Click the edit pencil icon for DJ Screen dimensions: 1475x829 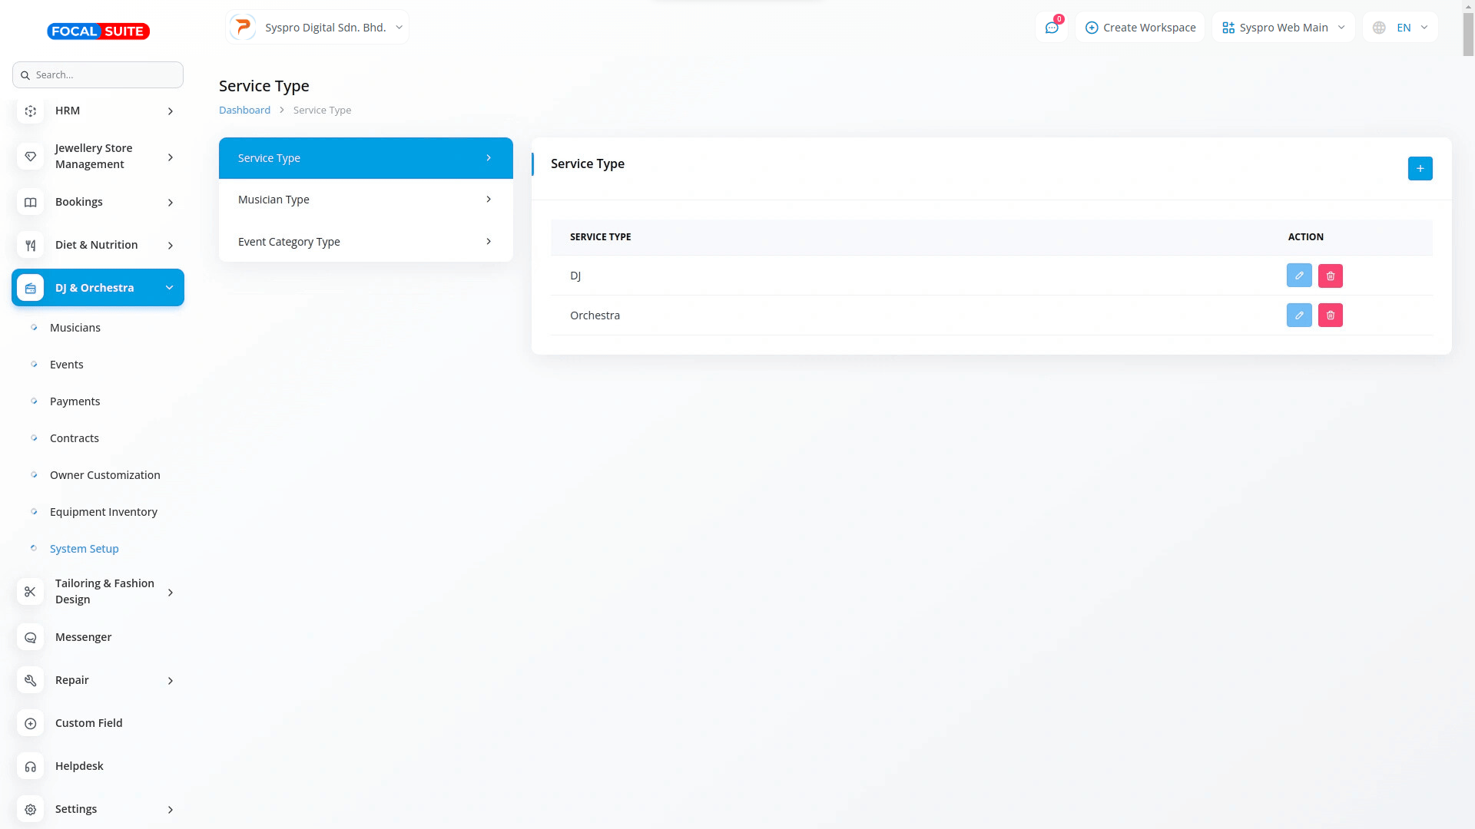(x=1299, y=276)
